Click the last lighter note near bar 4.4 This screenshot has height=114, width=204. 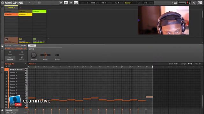coord(149,97)
